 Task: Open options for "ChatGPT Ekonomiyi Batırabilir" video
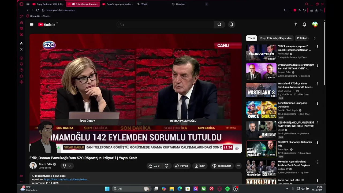[x=317, y=143]
